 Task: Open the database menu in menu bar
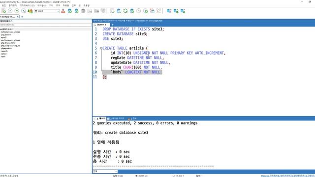27,5
